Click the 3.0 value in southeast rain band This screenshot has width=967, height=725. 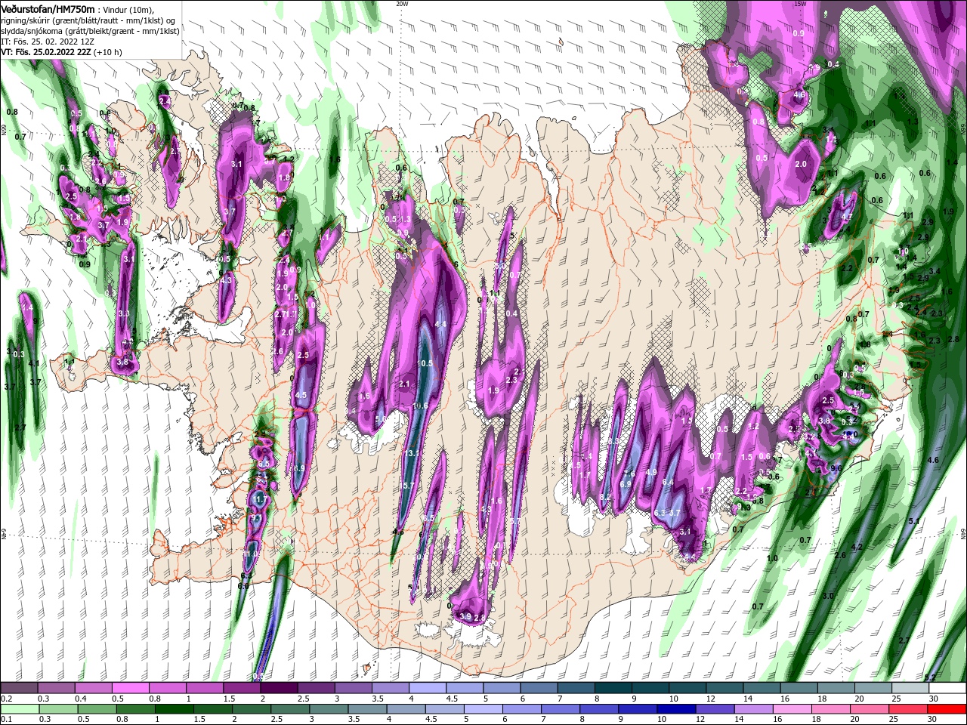(827, 596)
